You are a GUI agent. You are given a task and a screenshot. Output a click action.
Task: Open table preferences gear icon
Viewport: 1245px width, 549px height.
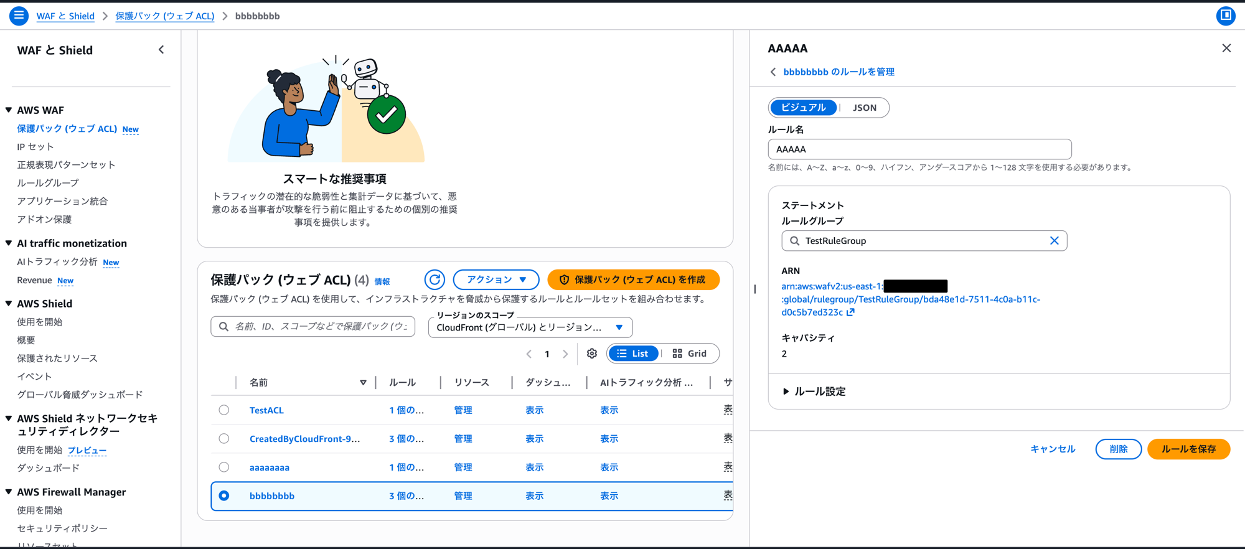click(x=591, y=354)
